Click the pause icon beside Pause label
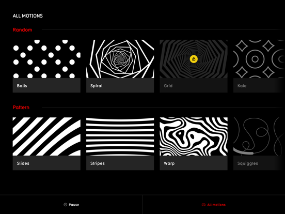Viewport: 285px width, 214px height. (65, 205)
